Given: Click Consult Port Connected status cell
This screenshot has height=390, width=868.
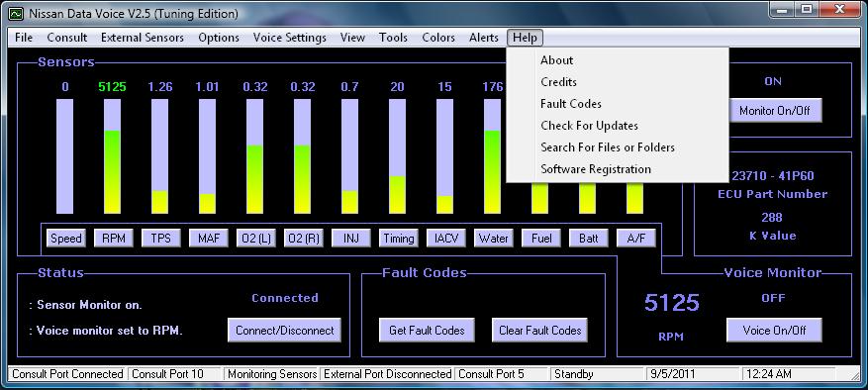Looking at the screenshot, I should [67, 374].
